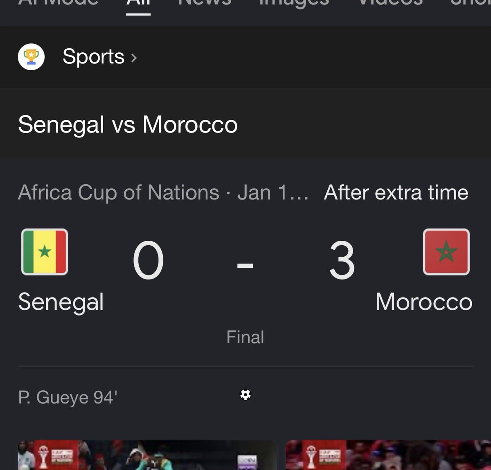491x470 pixels.
Task: Open the Senegal team name
Action: (61, 302)
